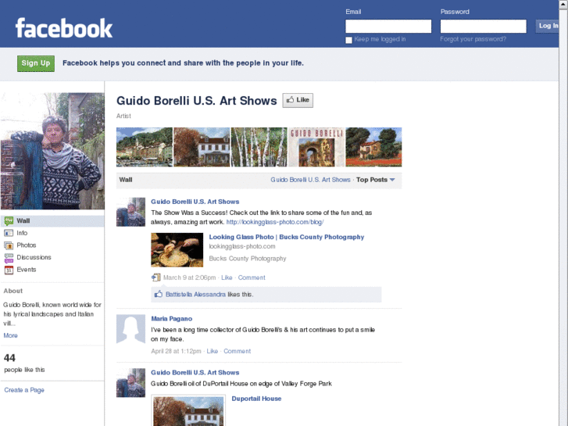Screen dimensions: 568x426
Task: Open the red poppy field villa thumbnail
Action: pyautogui.click(x=373, y=147)
